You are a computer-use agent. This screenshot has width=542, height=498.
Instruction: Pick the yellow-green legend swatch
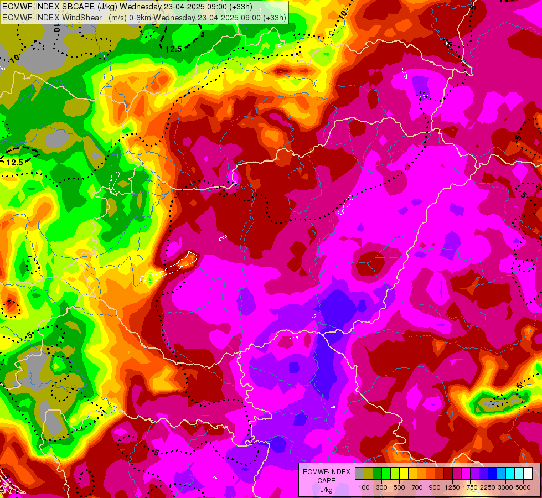pyautogui.click(x=395, y=473)
